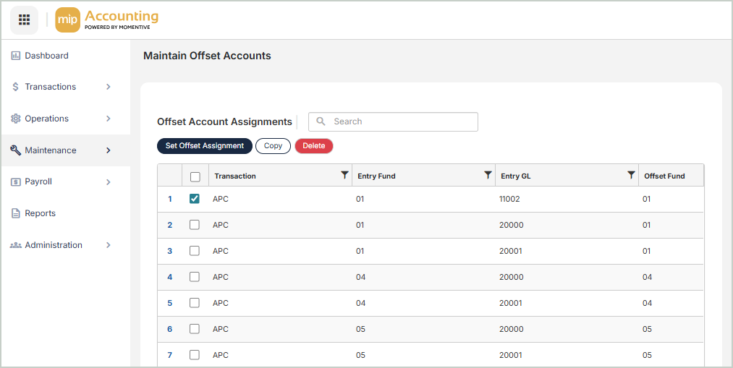This screenshot has height=368, width=733.
Task: Expand the Transactions menu chevron
Action: (109, 87)
